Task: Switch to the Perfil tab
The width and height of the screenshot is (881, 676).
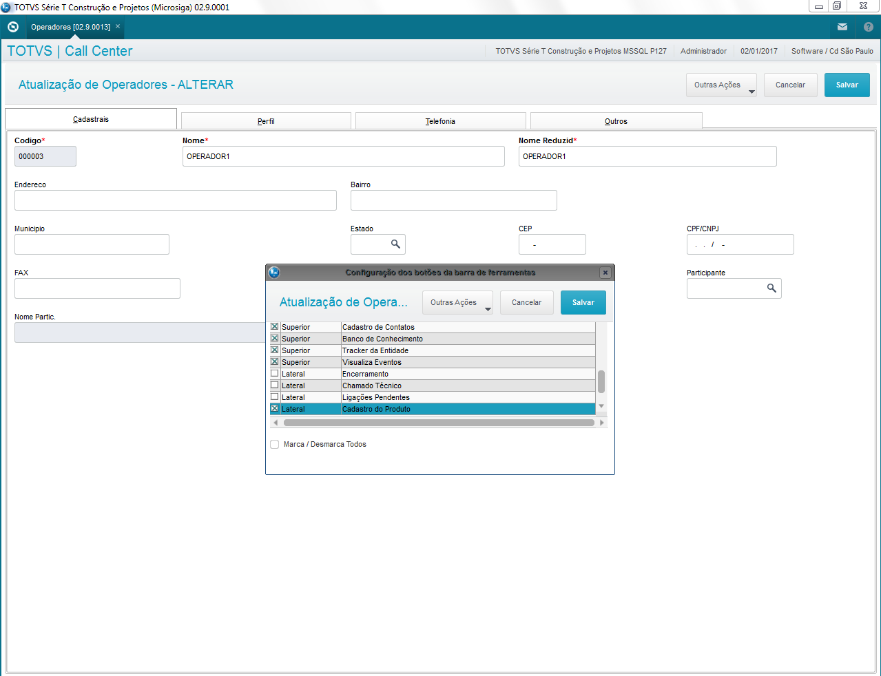Action: point(266,121)
